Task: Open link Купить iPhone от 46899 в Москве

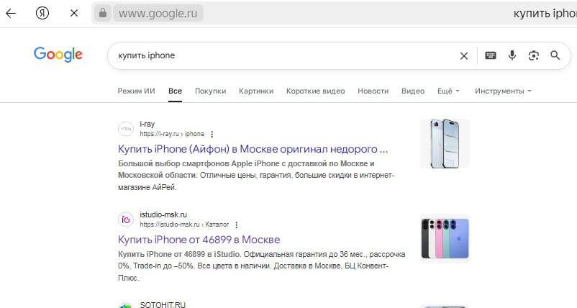Action: 199,240
